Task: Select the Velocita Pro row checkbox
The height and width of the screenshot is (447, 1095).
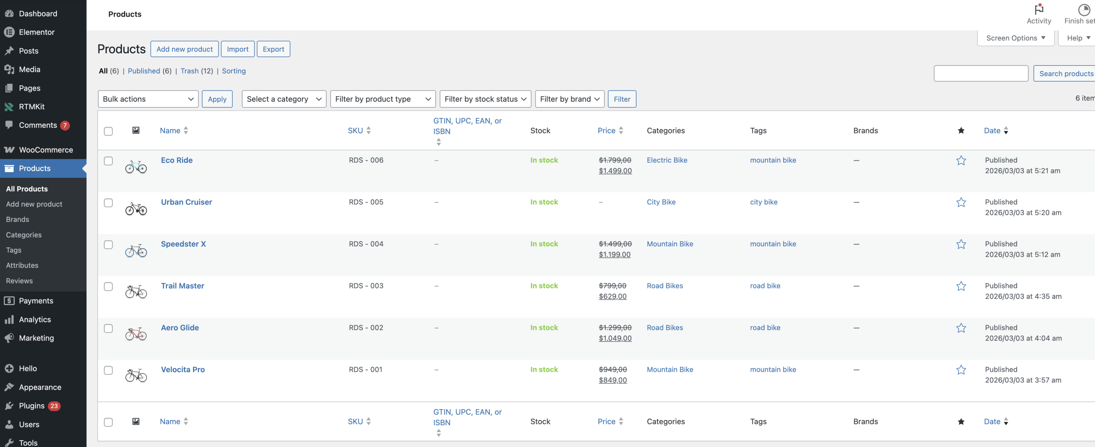Action: 108,370
